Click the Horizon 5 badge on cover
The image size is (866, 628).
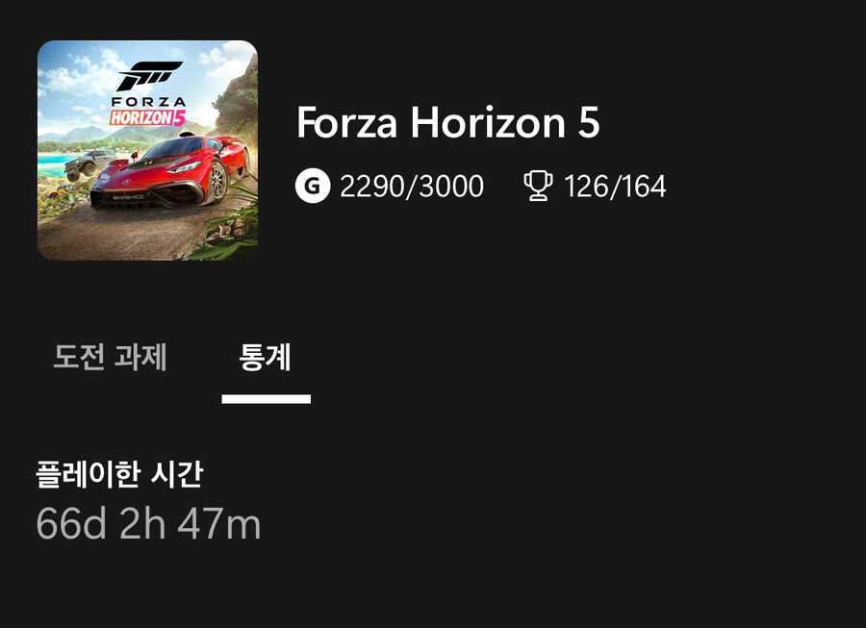[x=147, y=117]
